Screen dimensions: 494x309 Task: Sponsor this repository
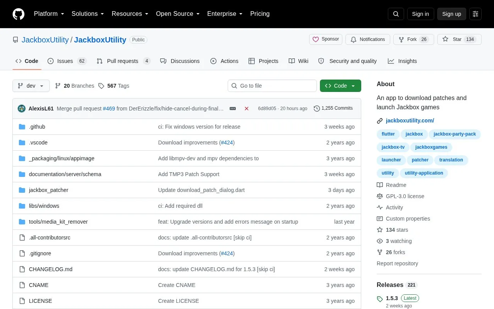(x=326, y=39)
